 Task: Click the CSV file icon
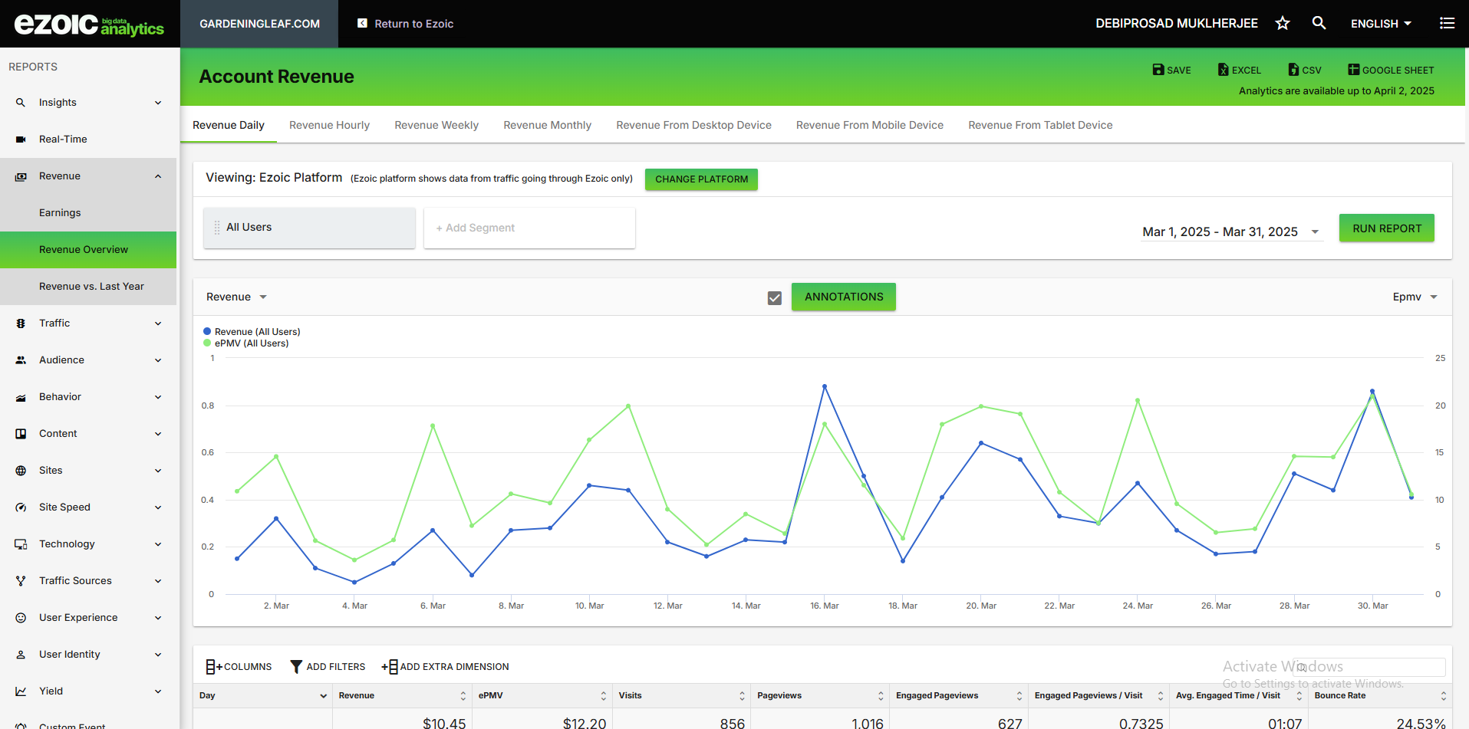[x=1293, y=70]
